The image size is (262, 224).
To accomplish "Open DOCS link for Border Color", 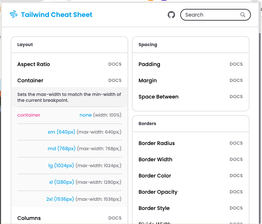I will [x=236, y=176].
